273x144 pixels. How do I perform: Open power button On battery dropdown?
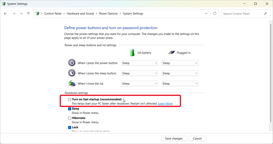140,63
